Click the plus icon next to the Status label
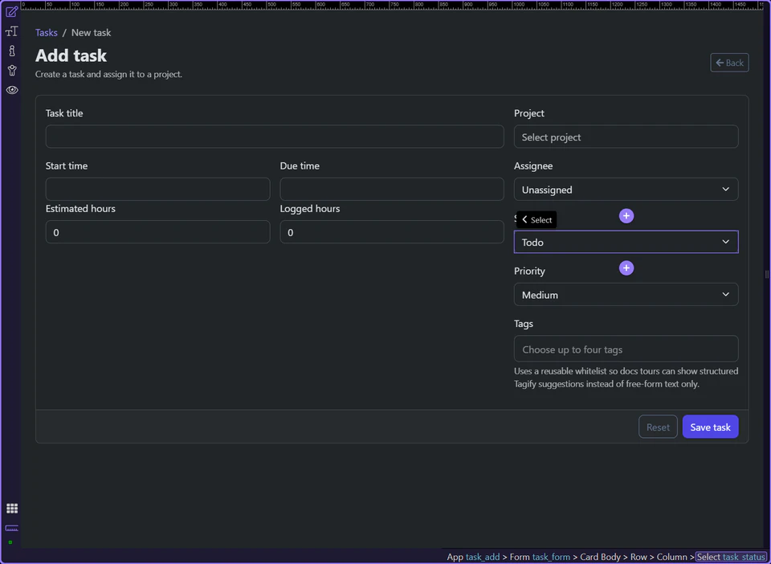The image size is (771, 564). pos(626,215)
